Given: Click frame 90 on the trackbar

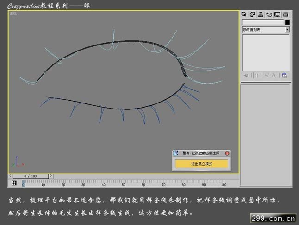Looking at the screenshot, I should [204, 185].
